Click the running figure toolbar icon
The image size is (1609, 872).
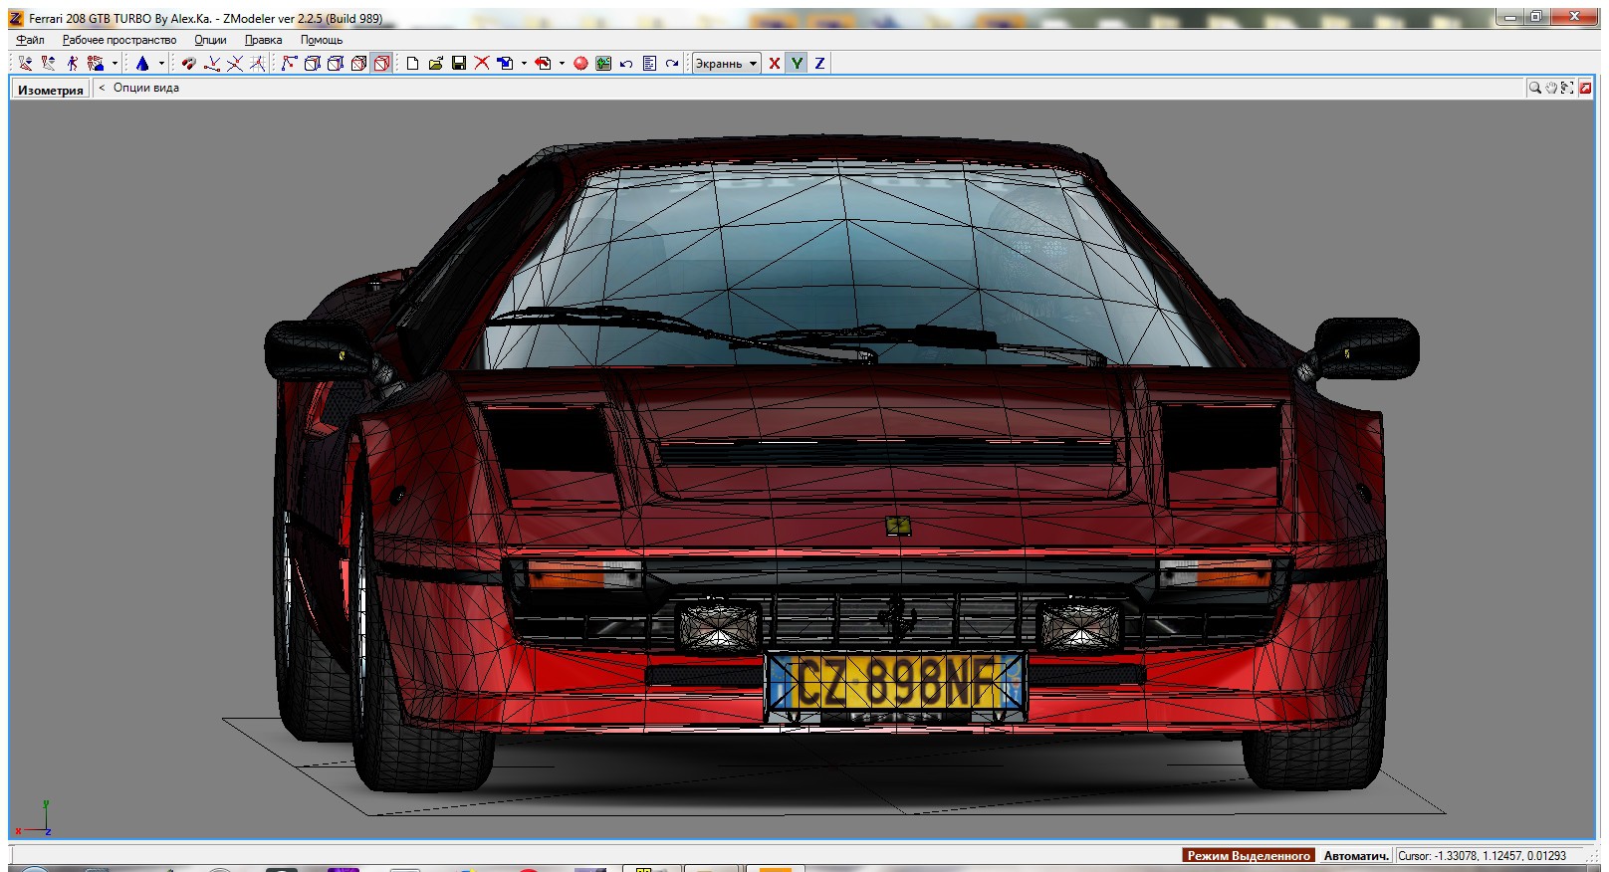coord(73,63)
